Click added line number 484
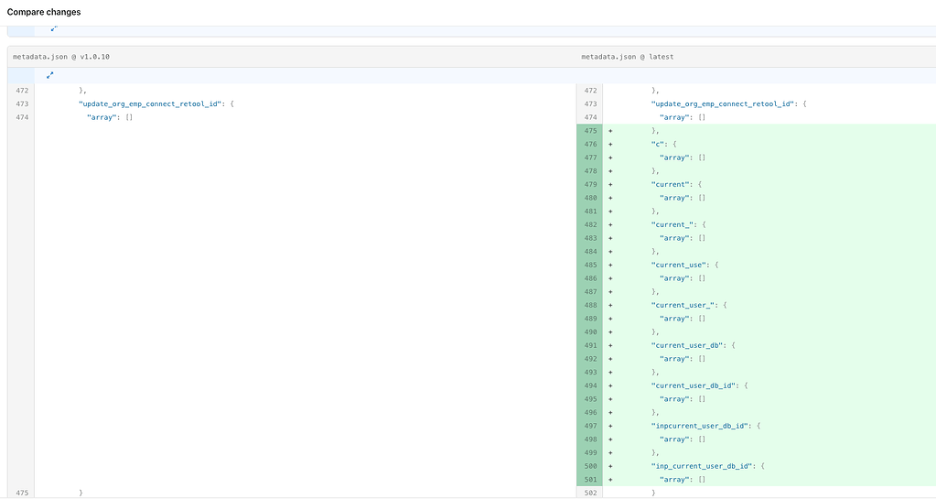Screen dimensions: 936x499 point(590,252)
